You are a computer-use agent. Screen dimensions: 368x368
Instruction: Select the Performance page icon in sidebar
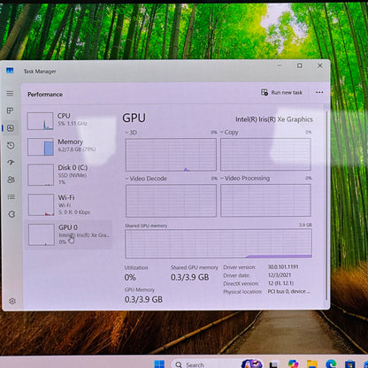(11, 128)
